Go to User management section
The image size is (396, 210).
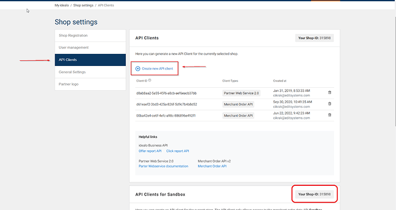[x=90, y=48]
